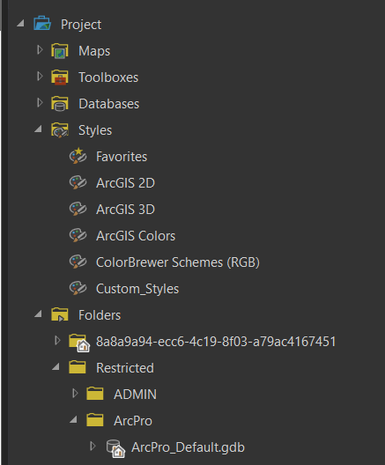Select the Styles label
The width and height of the screenshot is (385, 465).
[95, 130]
